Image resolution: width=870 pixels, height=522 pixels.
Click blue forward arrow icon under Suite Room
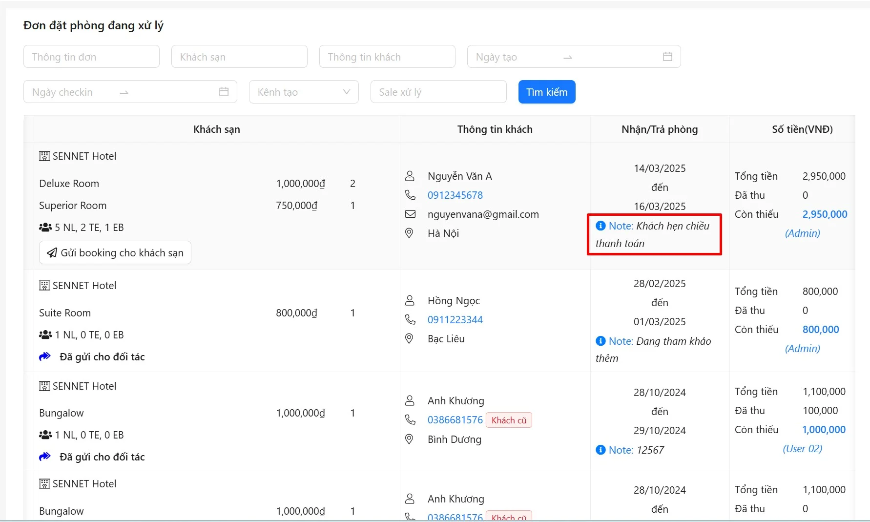tap(45, 356)
